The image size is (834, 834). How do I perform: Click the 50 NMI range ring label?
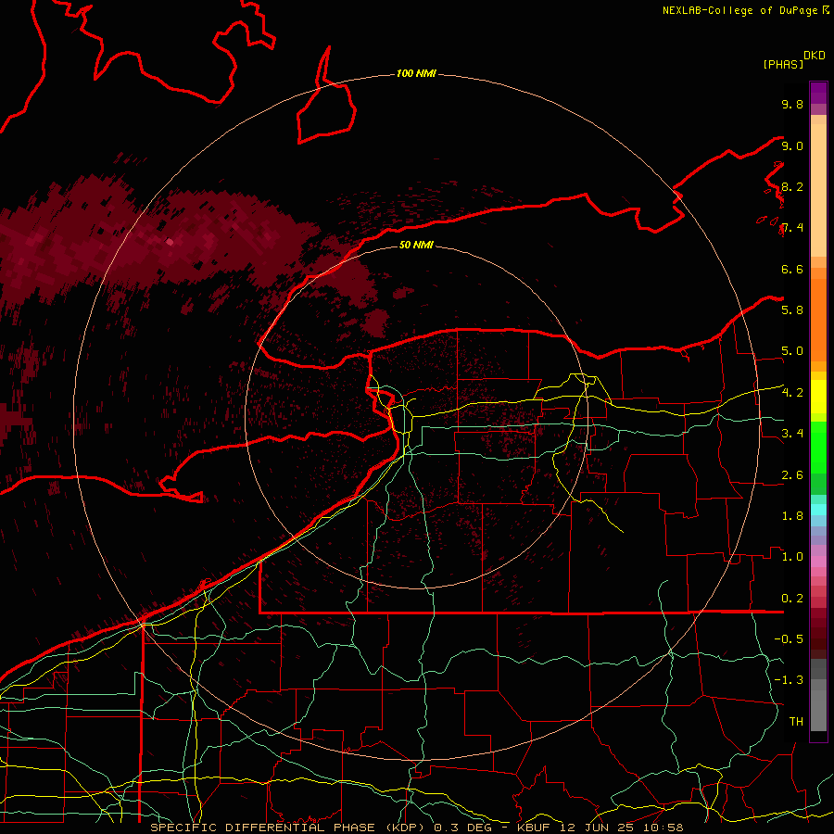point(416,245)
